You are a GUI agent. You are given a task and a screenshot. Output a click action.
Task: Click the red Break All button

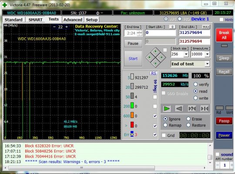pyautogui.click(x=224, y=35)
